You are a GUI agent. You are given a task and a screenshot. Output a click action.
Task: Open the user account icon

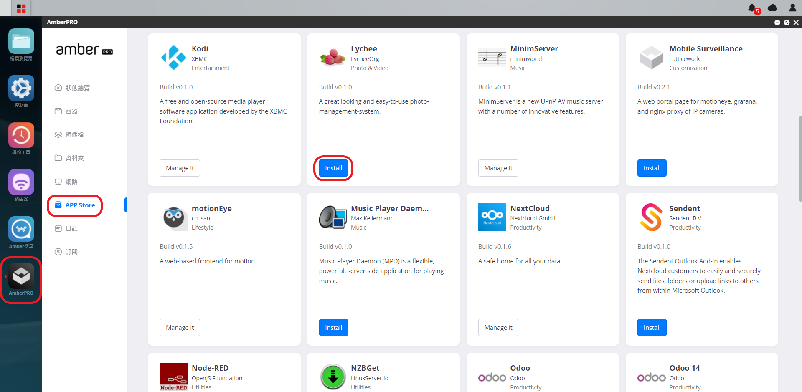[792, 8]
